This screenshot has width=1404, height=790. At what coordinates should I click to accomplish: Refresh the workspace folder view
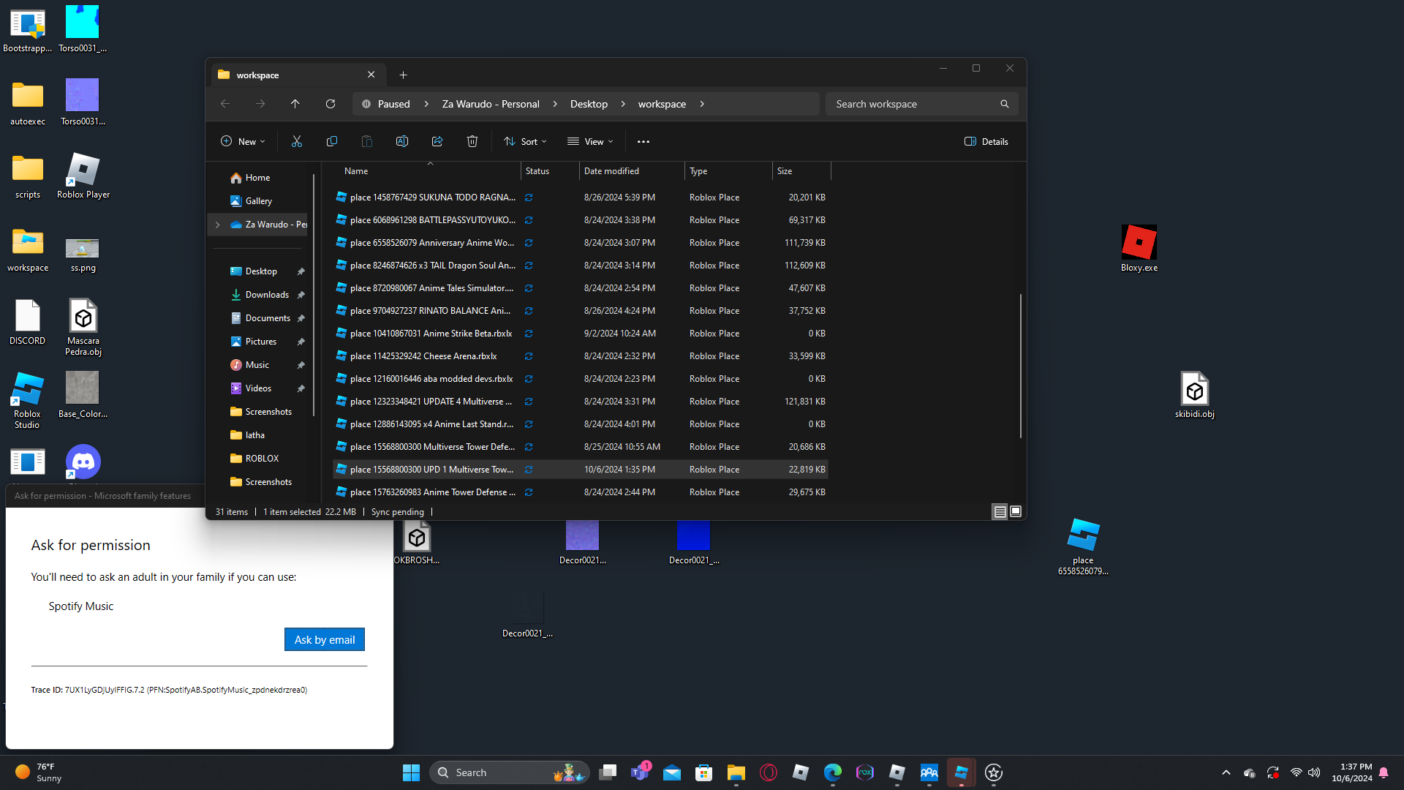tap(330, 104)
